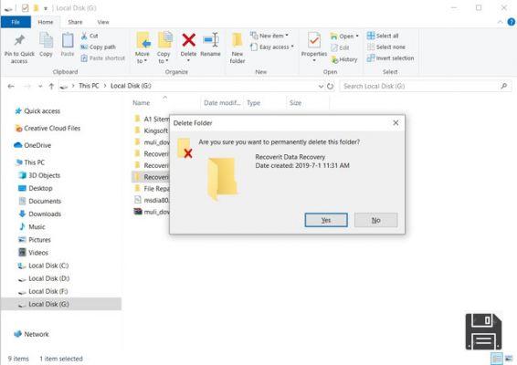
Task: Switch to the View ribbon tab
Action: [x=103, y=22]
